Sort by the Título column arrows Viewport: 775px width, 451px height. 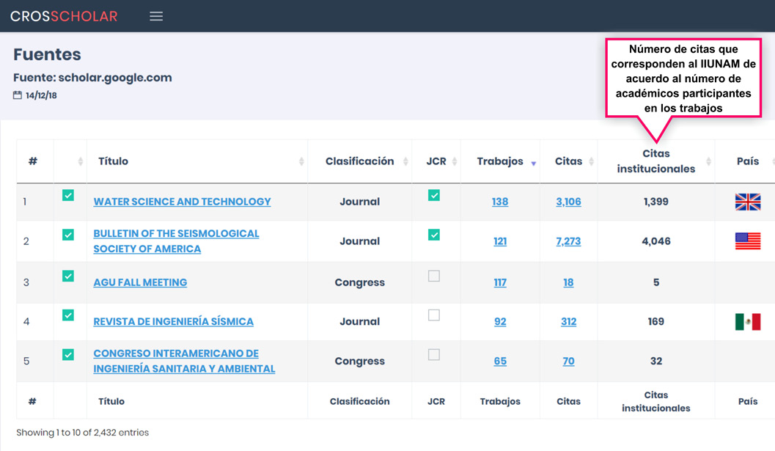(x=301, y=161)
